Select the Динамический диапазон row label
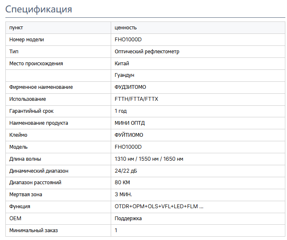The height and width of the screenshot is (240, 287). coord(39,171)
